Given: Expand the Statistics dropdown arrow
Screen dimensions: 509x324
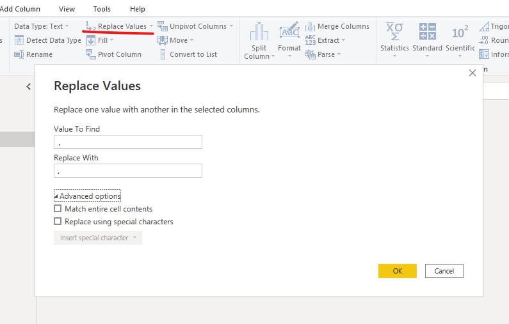Looking at the screenshot, I should (x=395, y=56).
